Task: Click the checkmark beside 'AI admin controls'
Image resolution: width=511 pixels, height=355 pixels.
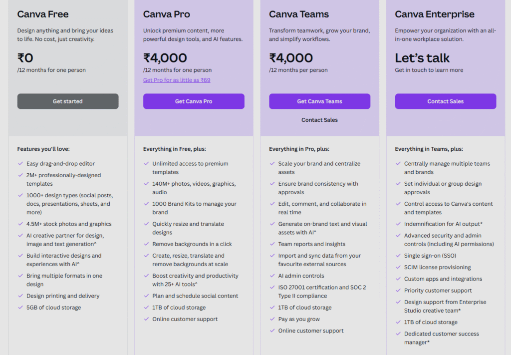Action: pyautogui.click(x=272, y=276)
